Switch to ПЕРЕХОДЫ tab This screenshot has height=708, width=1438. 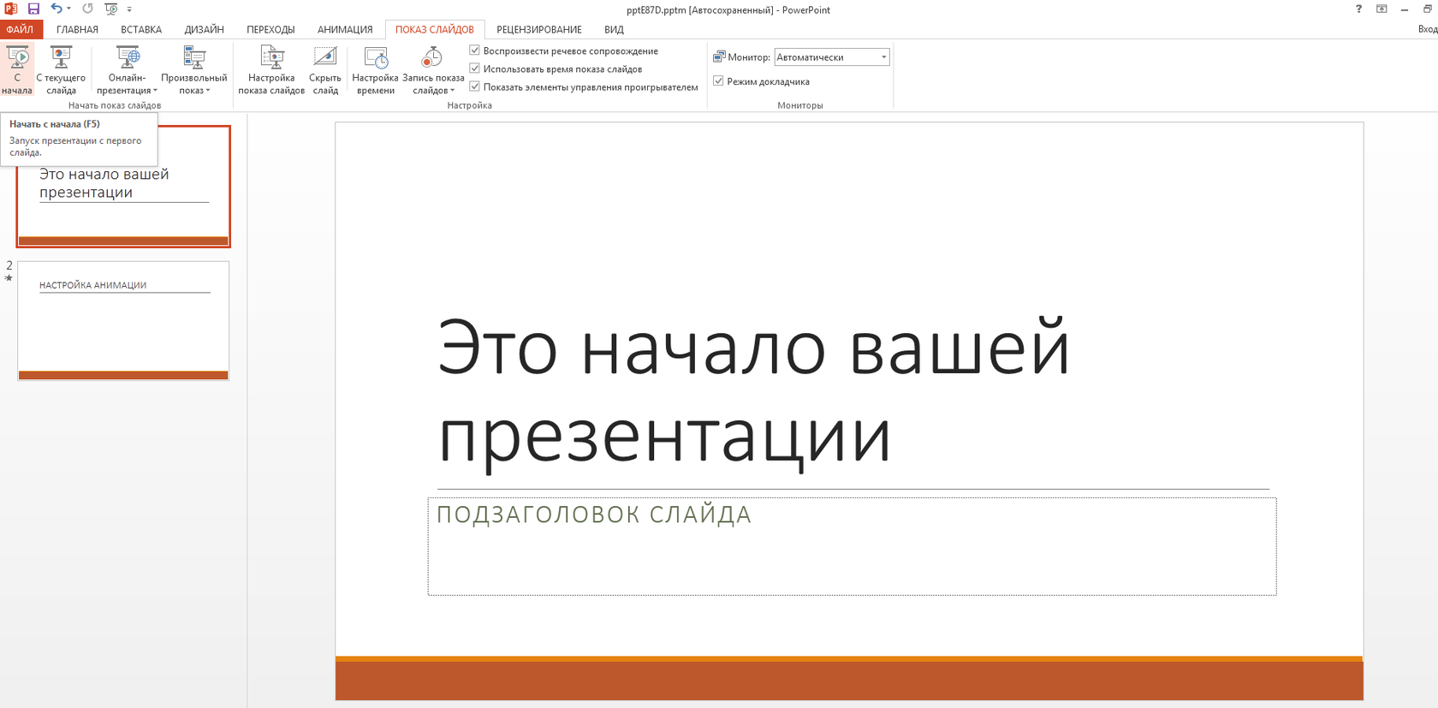[x=270, y=29]
